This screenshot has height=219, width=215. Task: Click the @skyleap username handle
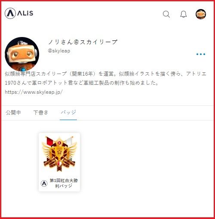(59, 51)
